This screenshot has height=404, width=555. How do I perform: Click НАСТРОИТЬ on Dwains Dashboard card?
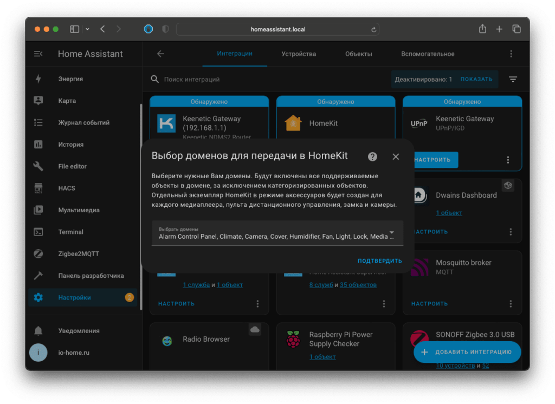(x=430, y=232)
